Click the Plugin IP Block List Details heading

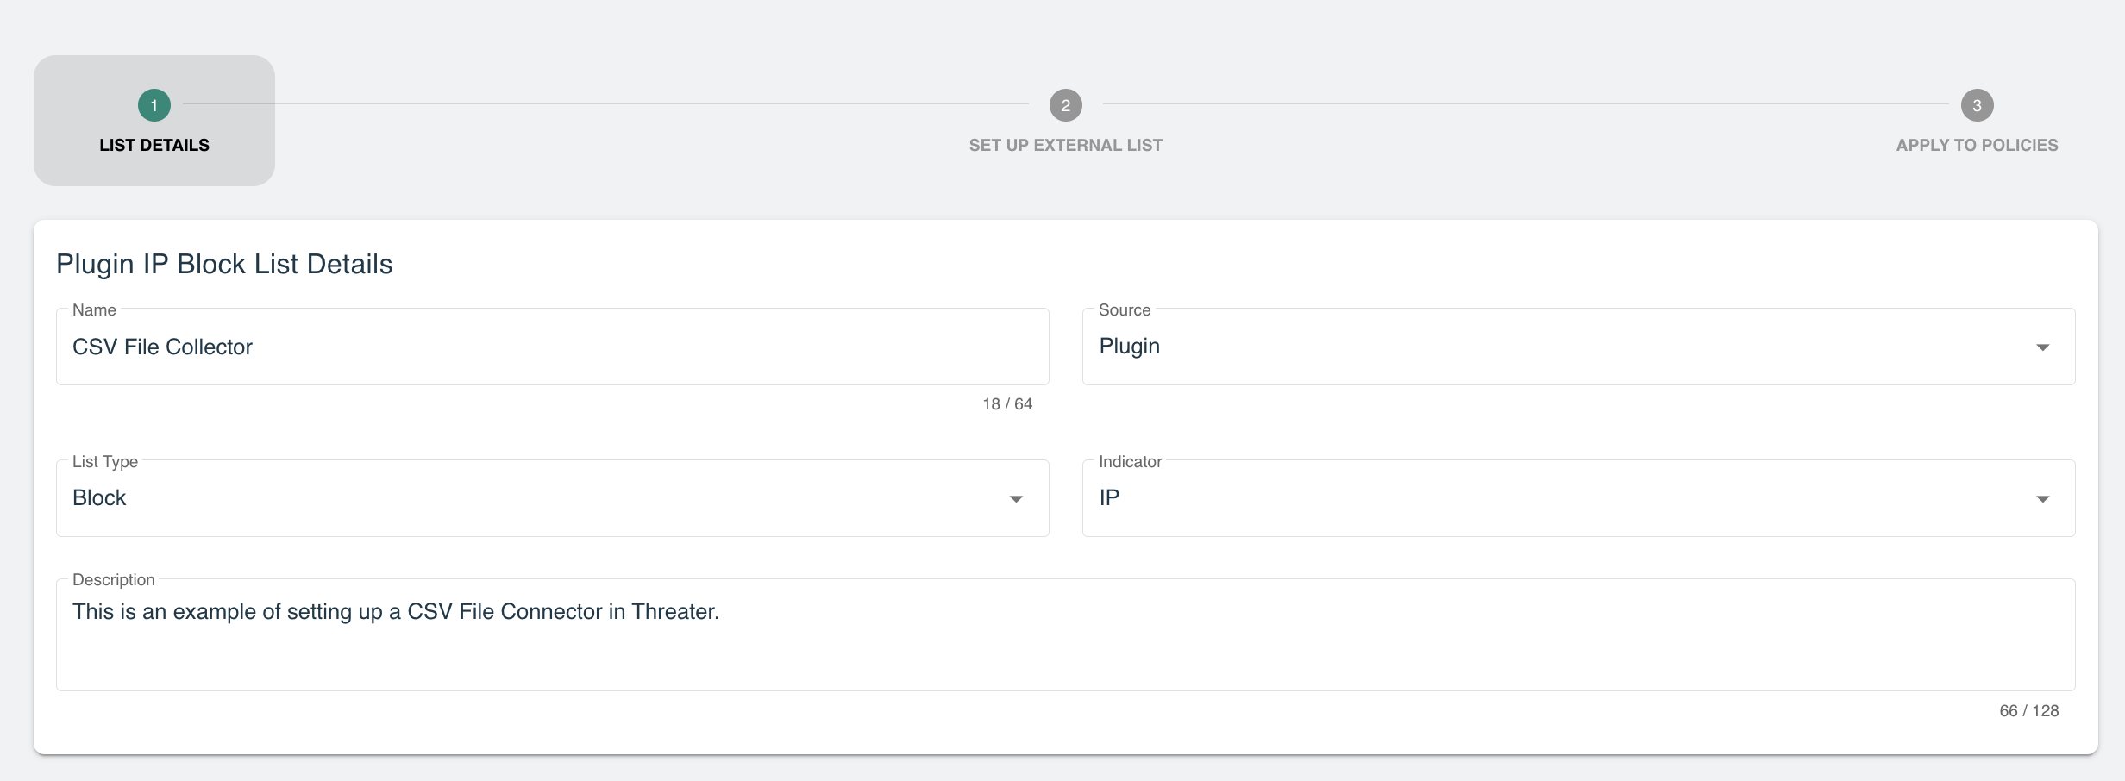pyautogui.click(x=224, y=264)
